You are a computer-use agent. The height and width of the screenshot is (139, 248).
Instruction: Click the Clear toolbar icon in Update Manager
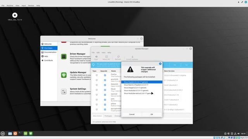pyautogui.click(x=96, y=58)
